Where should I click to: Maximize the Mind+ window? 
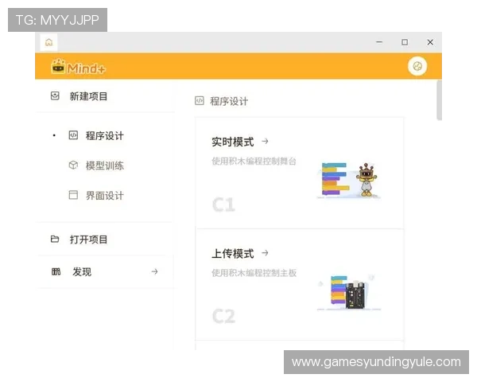405,42
